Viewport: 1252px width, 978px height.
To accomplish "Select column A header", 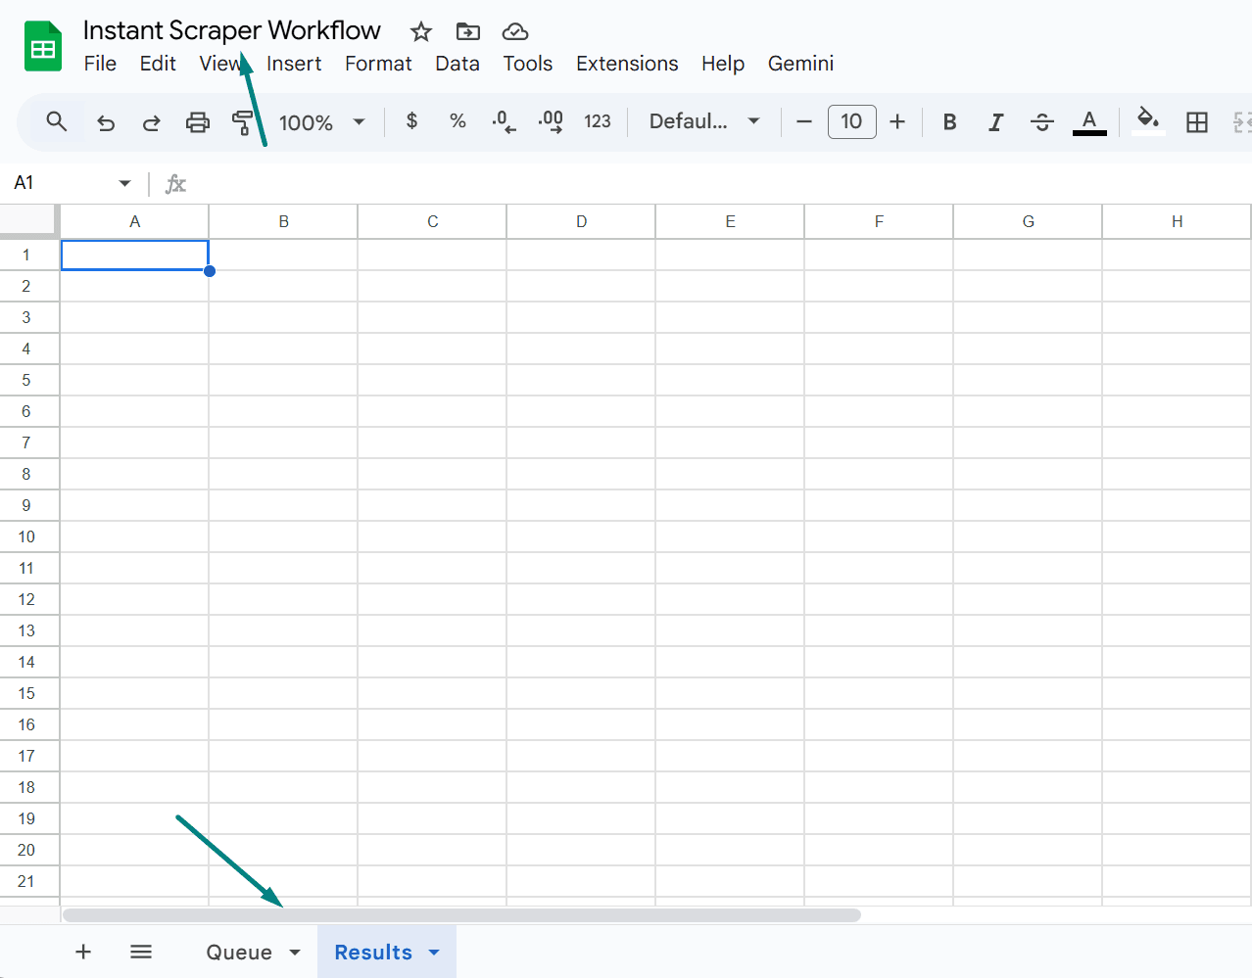I will coord(135,221).
